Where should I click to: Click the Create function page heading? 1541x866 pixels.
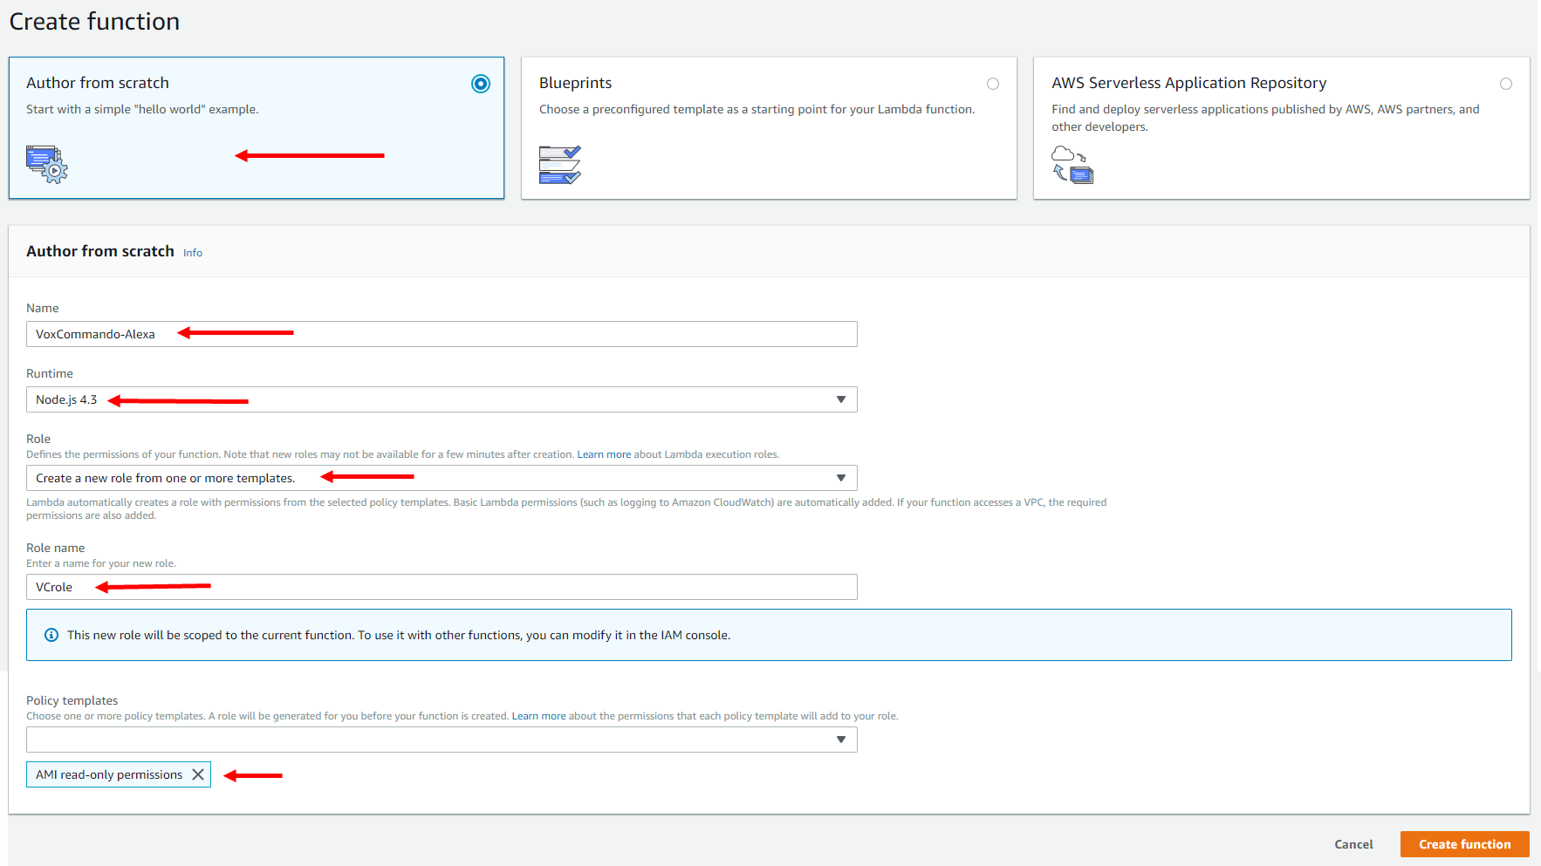pyautogui.click(x=94, y=22)
